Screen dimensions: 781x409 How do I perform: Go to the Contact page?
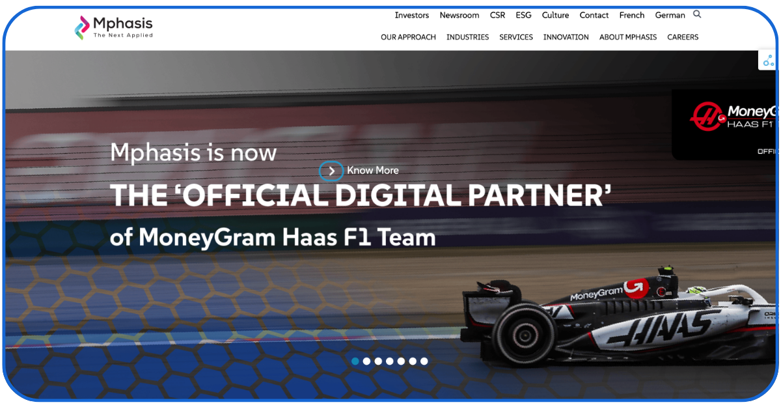click(x=594, y=15)
